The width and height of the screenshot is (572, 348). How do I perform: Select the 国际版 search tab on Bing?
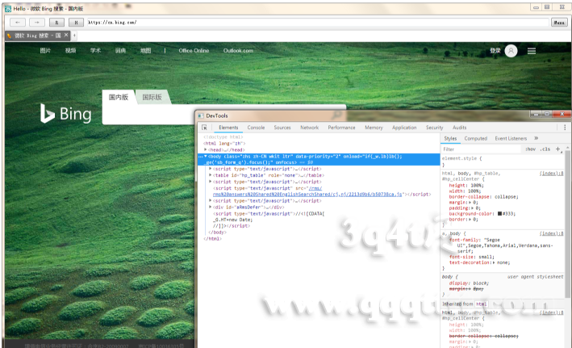point(152,97)
